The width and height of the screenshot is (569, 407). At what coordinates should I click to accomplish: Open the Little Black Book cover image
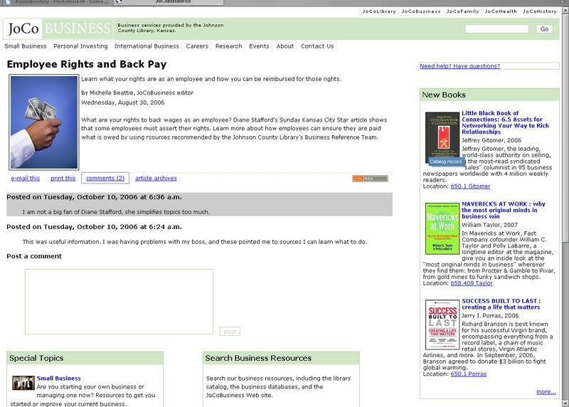[442, 138]
